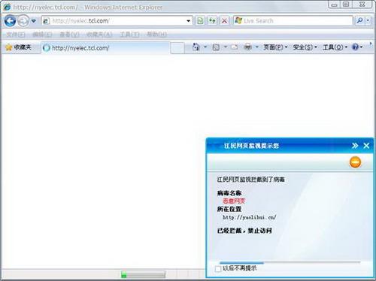Image resolution: width=376 pixels, height=281 pixels.
Task: Open the 文件(F) menu
Action: [15, 35]
